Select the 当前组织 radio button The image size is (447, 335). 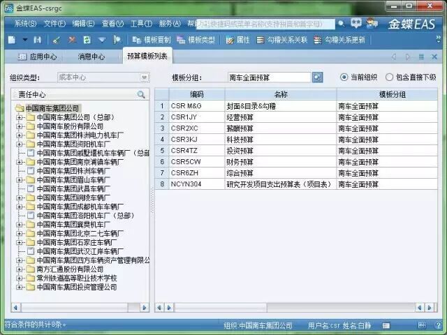[x=344, y=77]
